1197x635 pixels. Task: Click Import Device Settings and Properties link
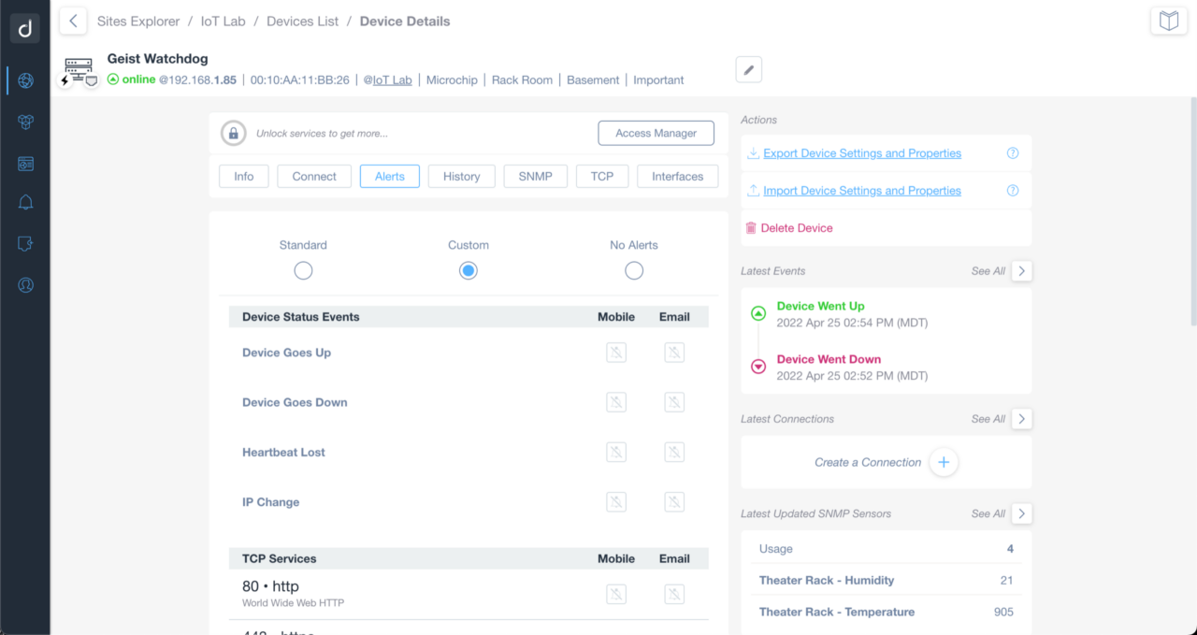(861, 191)
